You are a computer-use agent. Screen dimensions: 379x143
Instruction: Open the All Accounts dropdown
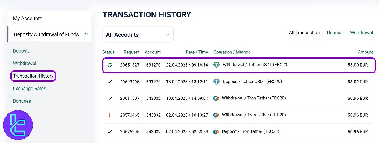tap(138, 35)
